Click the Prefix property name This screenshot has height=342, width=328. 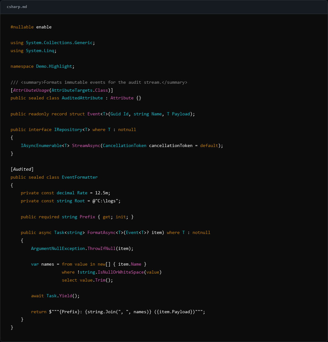(x=87, y=217)
